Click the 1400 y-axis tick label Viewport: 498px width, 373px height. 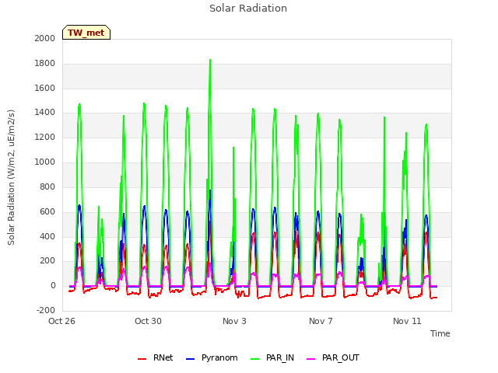(45, 112)
